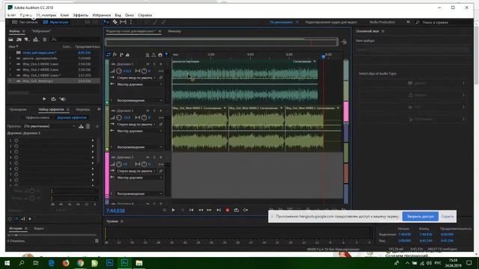Screen dimensions: 479x269
Task: Click the Скрыть link in notification
Action: coord(448,216)
